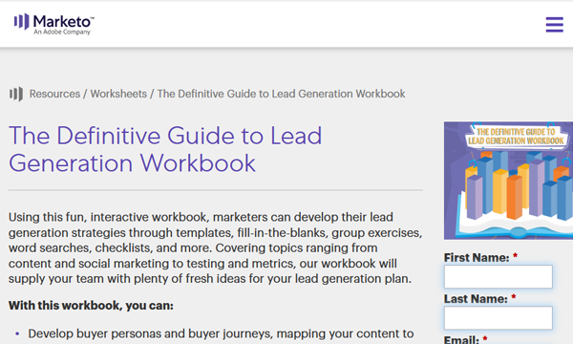The image size is (573, 344).
Task: Open the Worksheets breadcrumb link
Action: point(118,94)
